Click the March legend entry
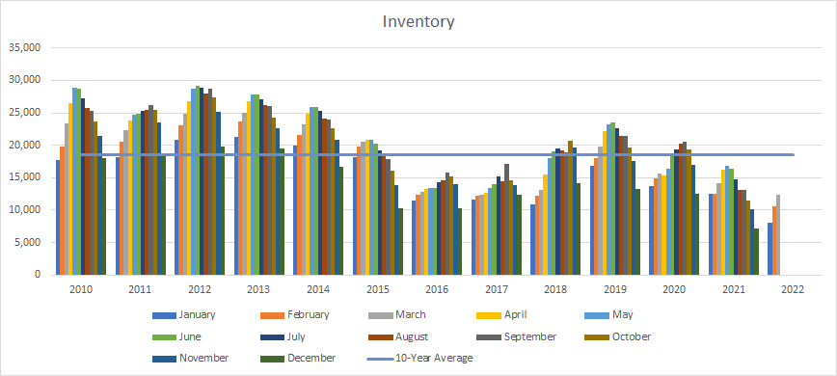This screenshot has width=837, height=376. click(396, 314)
